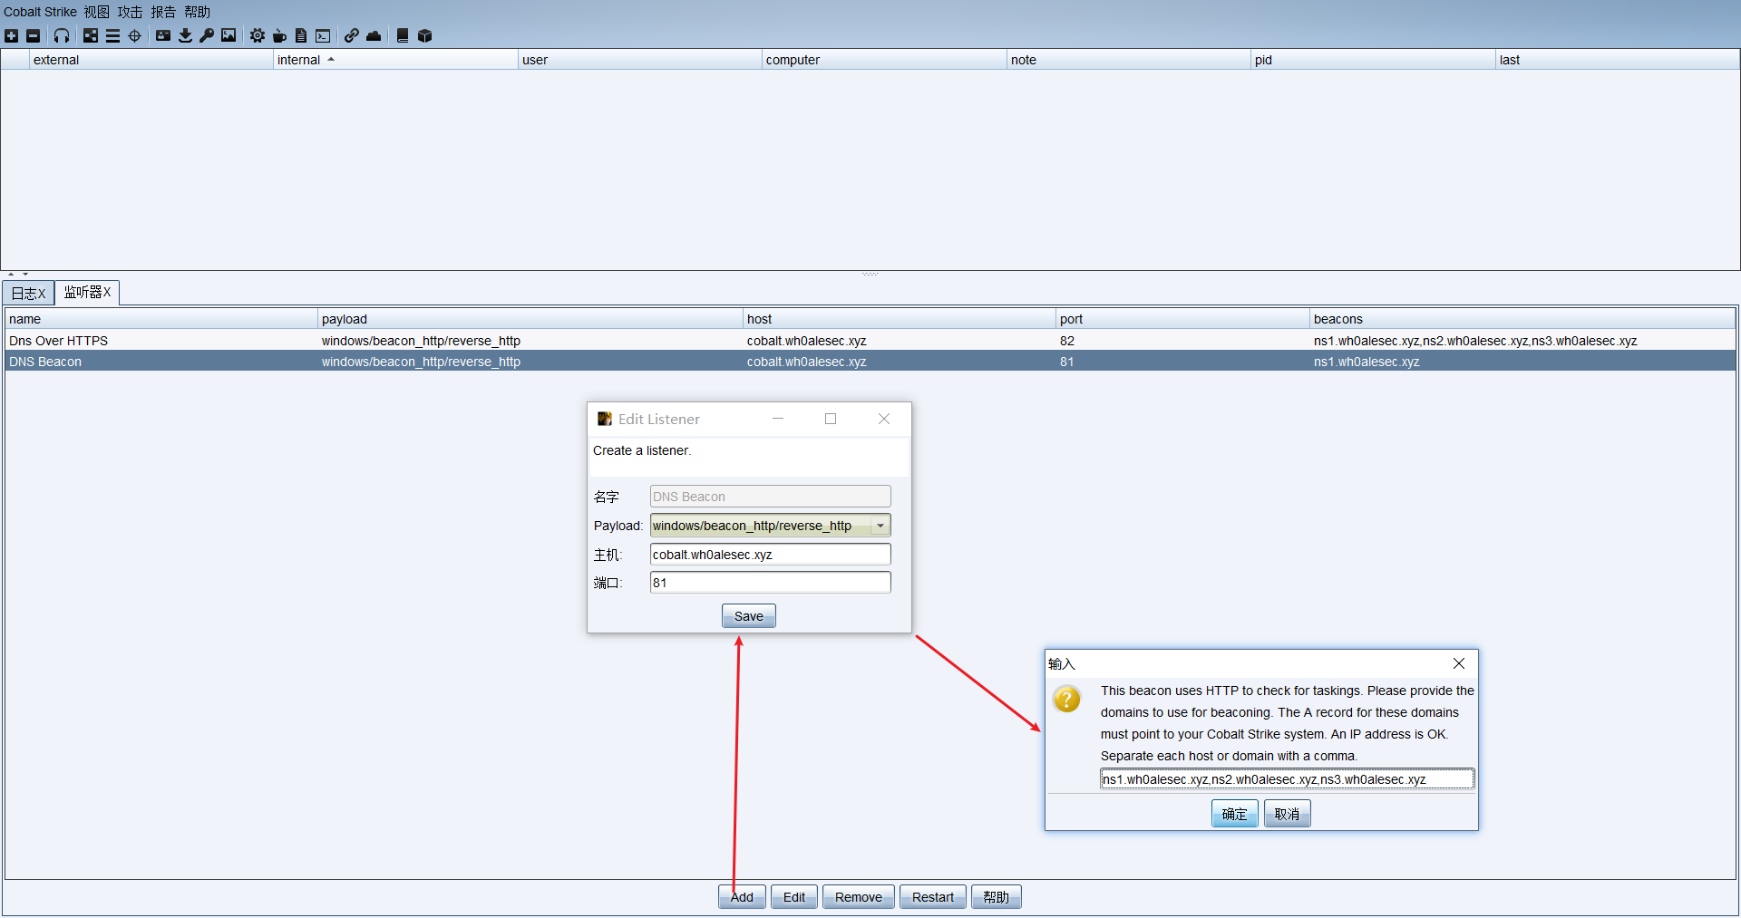Click the 端口 port field with 81
The image size is (1741, 918).
pos(771,583)
